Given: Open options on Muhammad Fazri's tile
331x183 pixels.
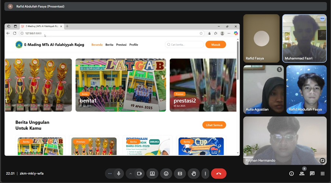Looking at the screenshot, I should pyautogui.click(x=322, y=19).
